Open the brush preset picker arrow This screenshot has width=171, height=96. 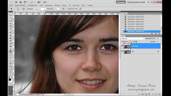click(20, 9)
